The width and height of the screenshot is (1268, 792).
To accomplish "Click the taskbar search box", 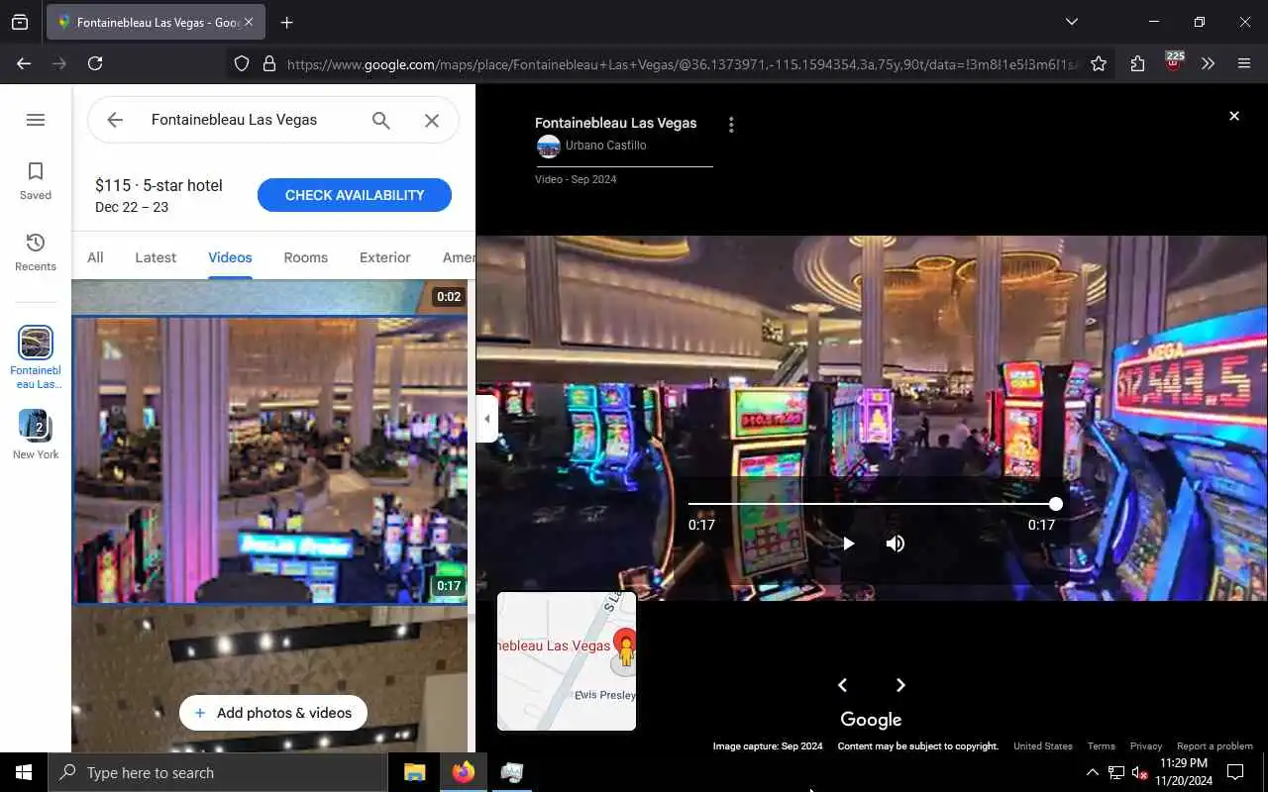I will pos(217,772).
